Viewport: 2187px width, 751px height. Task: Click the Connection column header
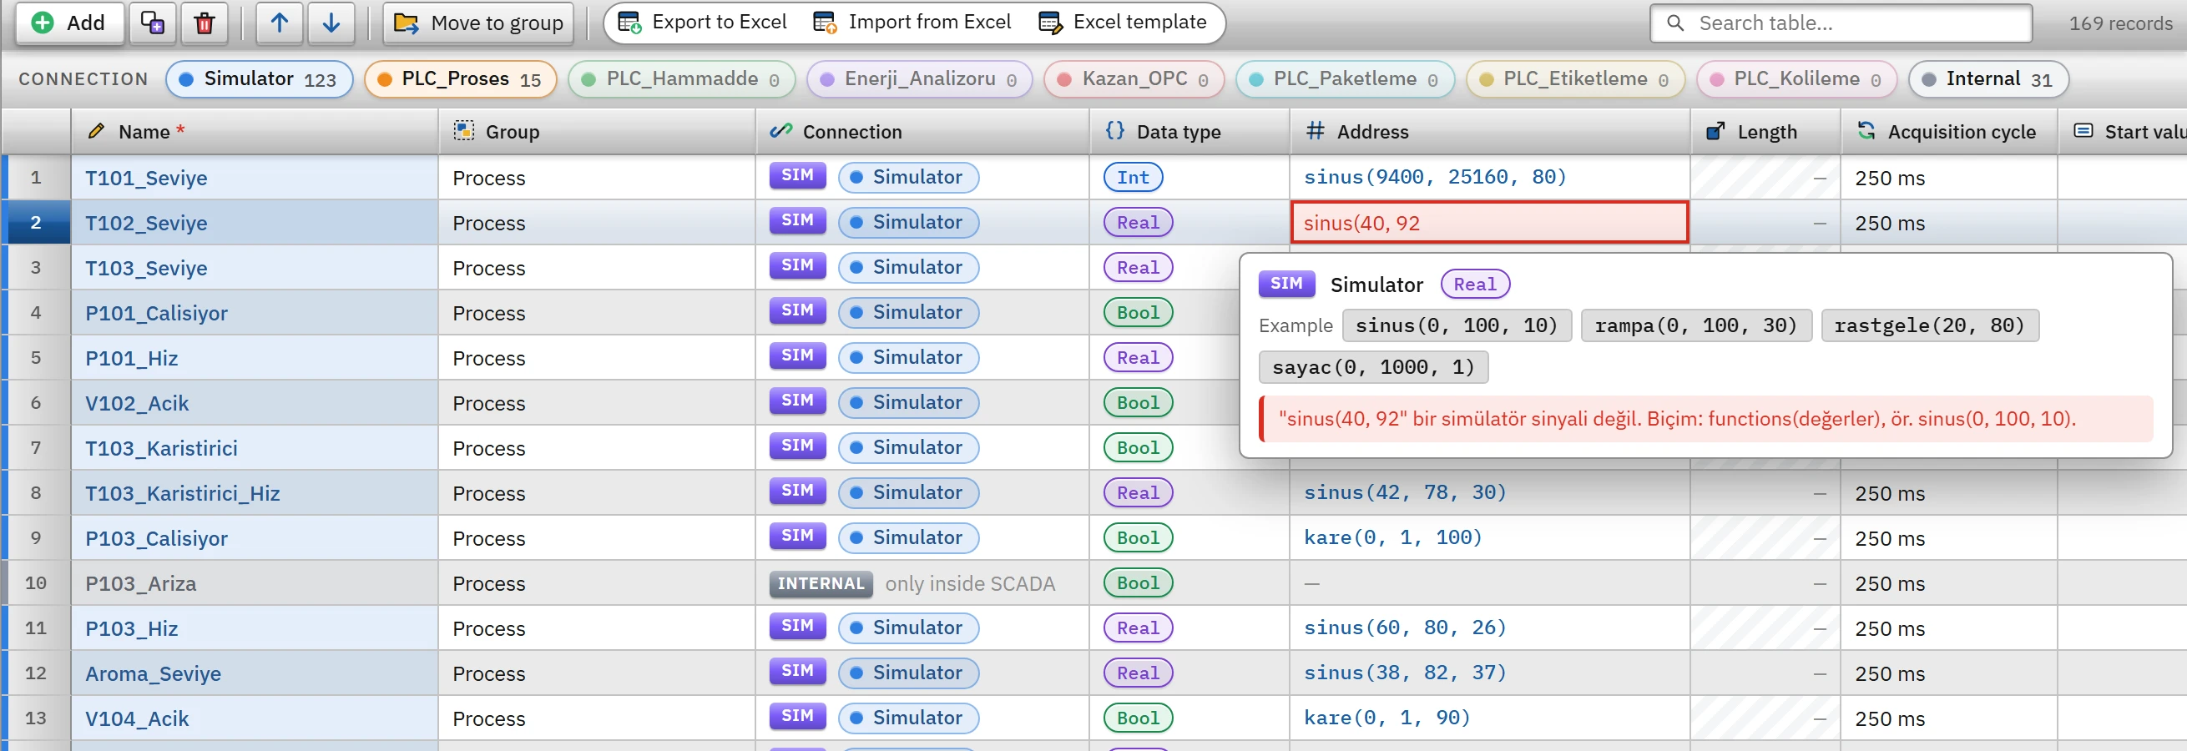coord(922,132)
